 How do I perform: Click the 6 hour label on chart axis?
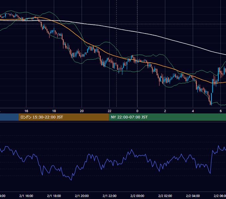point(221,111)
